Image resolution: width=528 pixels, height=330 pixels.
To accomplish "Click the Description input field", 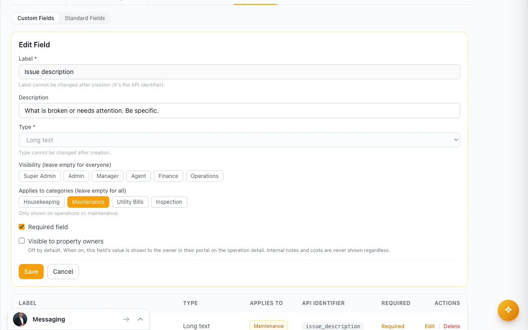I will (x=239, y=111).
